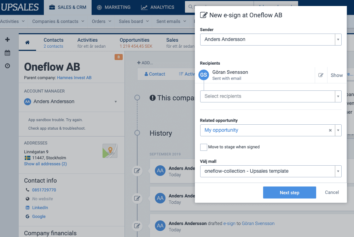Viewport: 354px width, 237px height.
Task: Click Show all addresses (2) link
Action: [x=45, y=164]
